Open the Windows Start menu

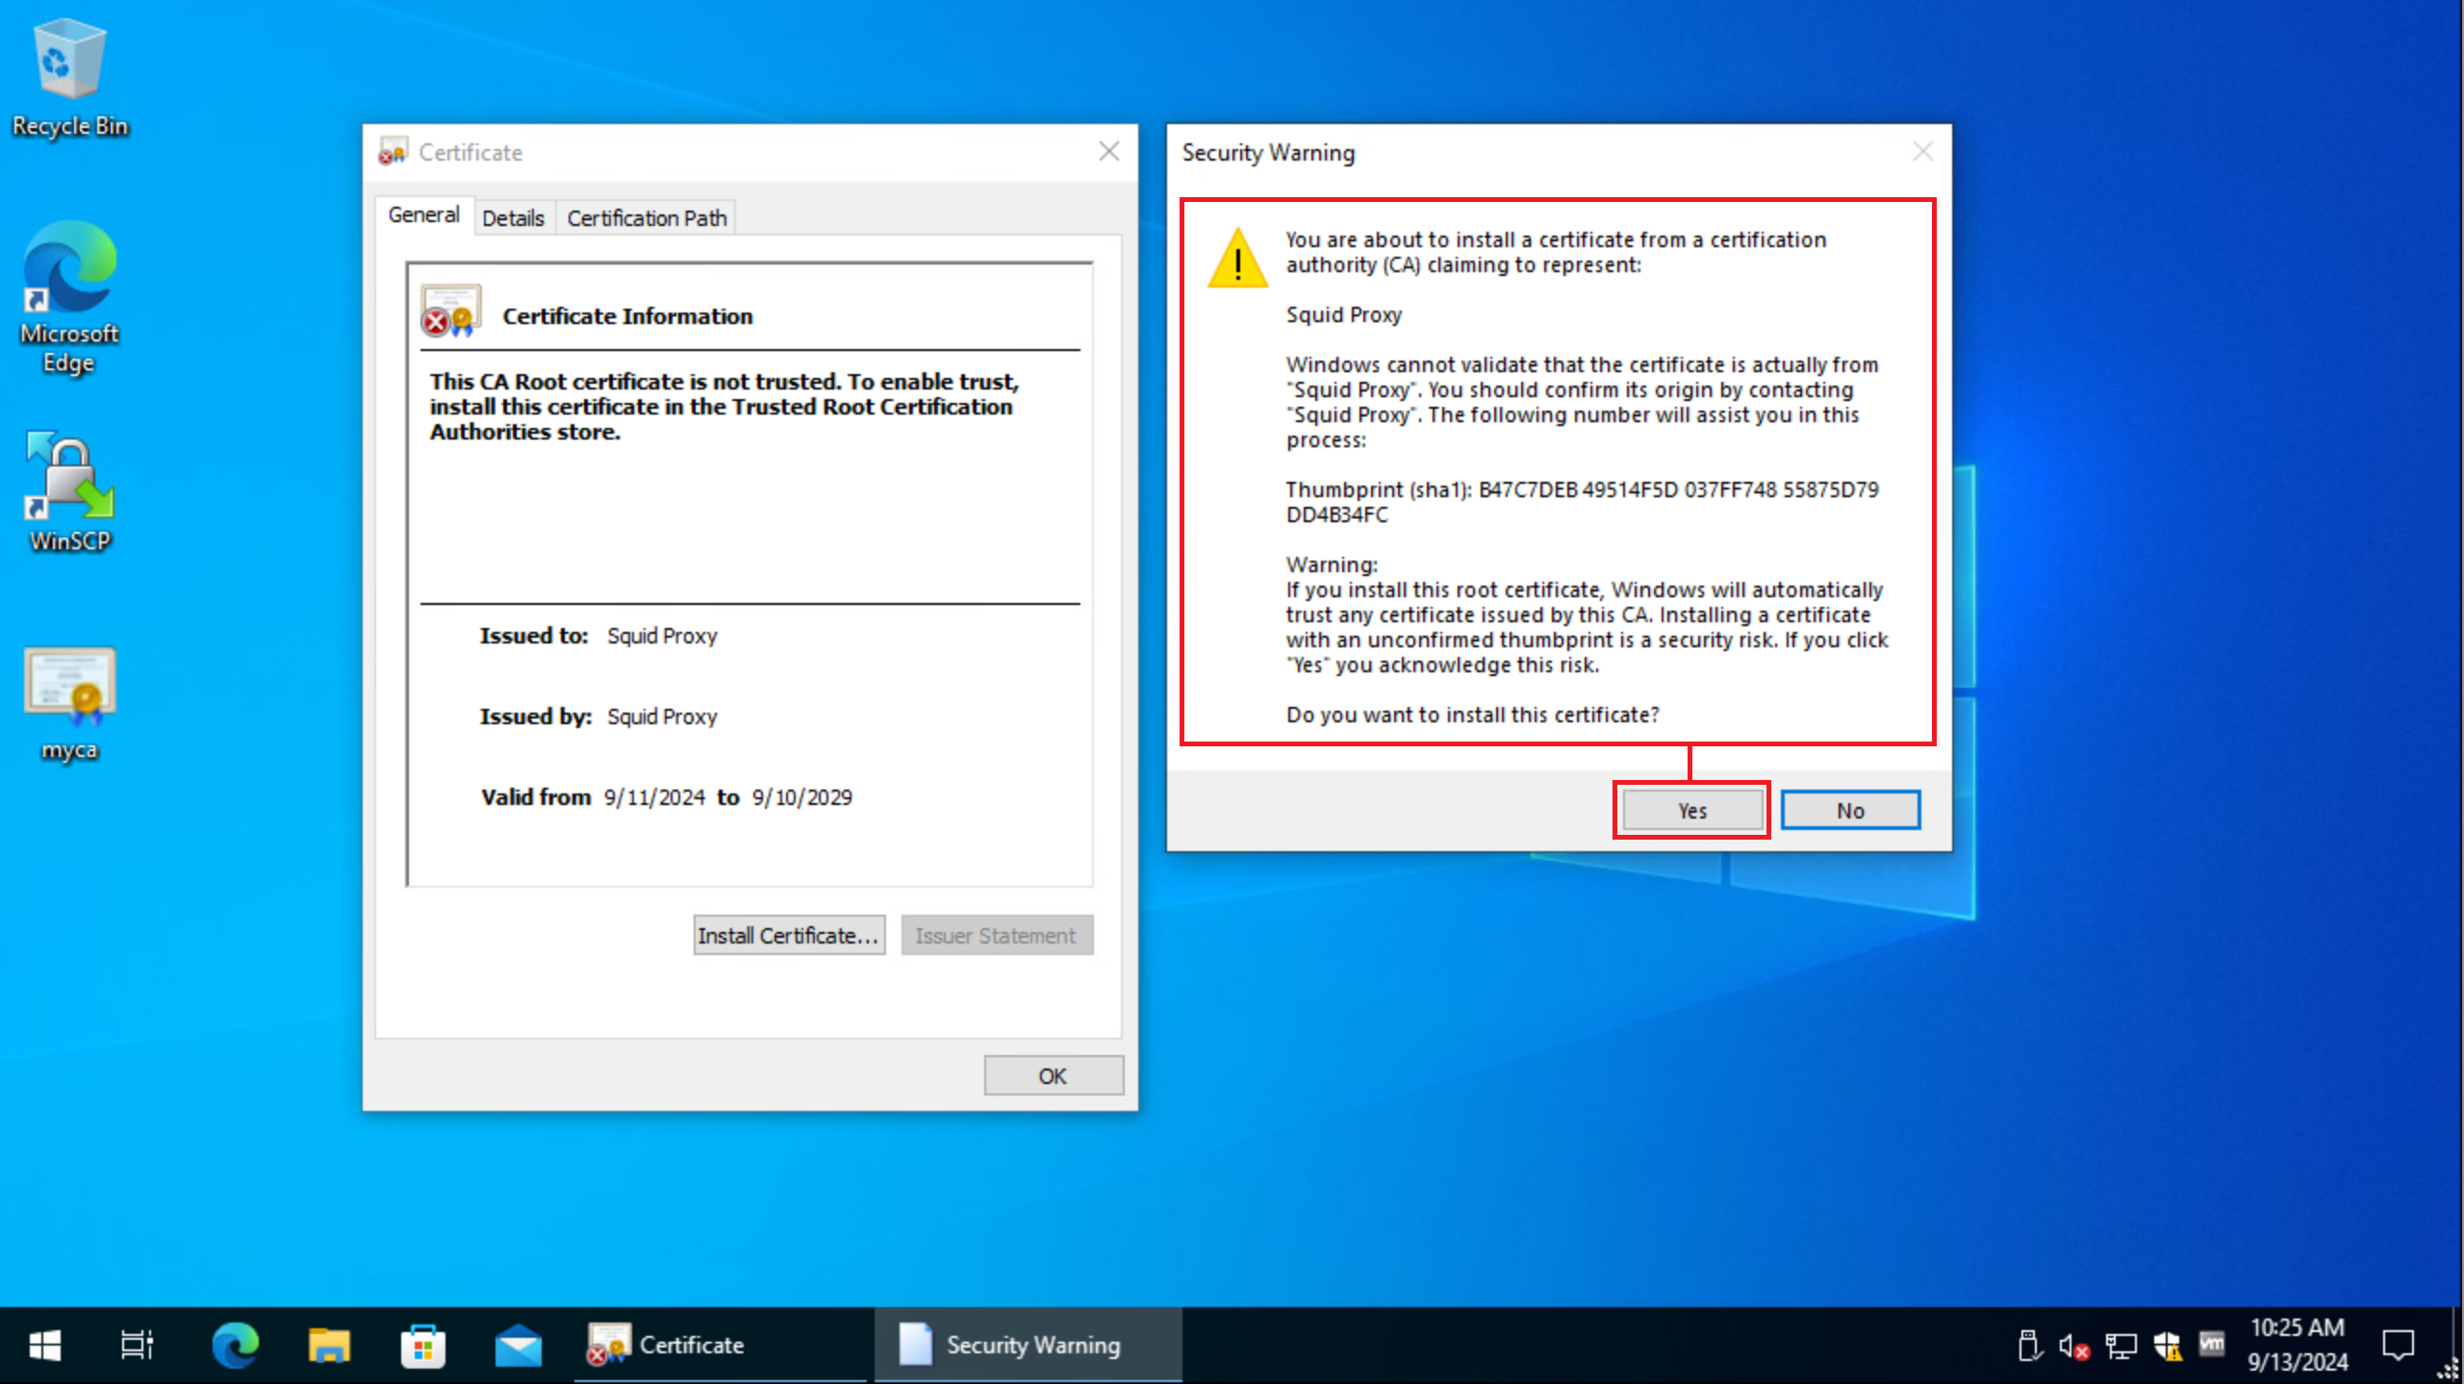click(x=44, y=1345)
